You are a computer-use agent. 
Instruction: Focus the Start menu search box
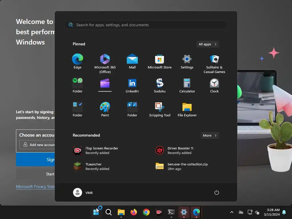(146, 25)
